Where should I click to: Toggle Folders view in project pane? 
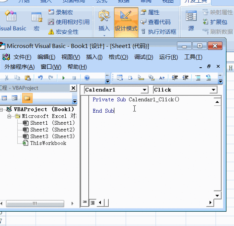click(x=27, y=98)
